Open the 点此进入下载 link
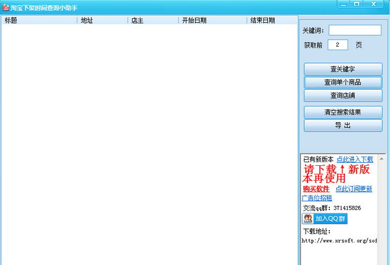Viewport: 390px width, 265px height. (x=355, y=159)
